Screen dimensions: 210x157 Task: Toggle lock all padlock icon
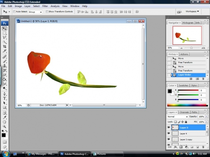click(186, 122)
